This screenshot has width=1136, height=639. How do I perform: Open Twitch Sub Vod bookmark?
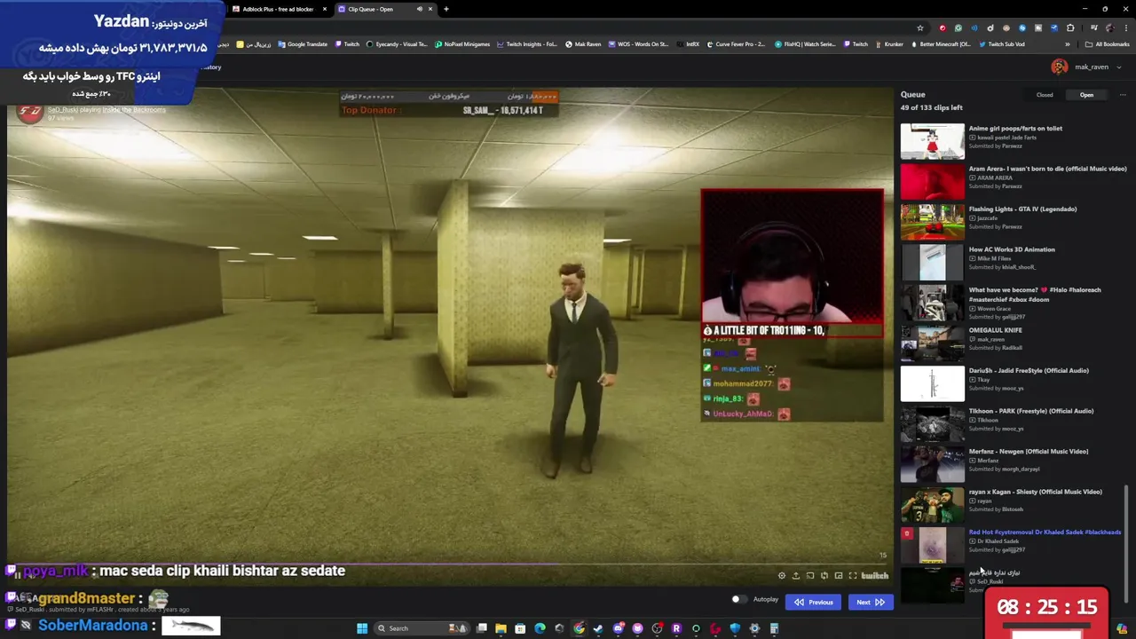tap(1002, 43)
